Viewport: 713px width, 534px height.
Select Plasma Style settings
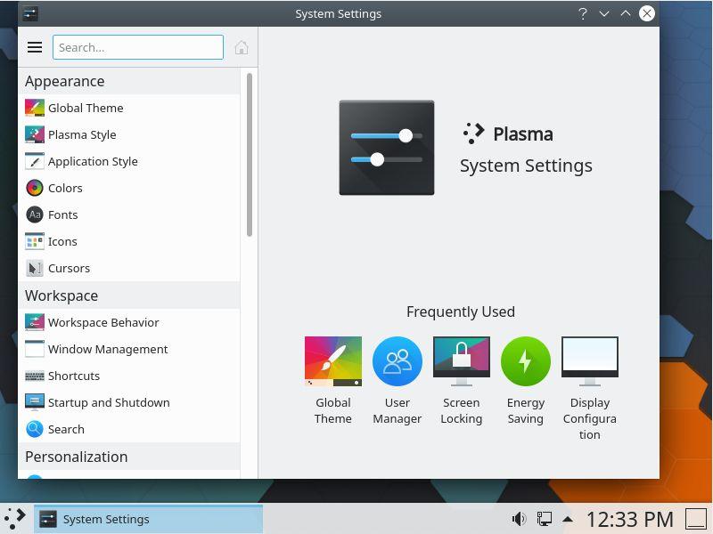click(x=82, y=134)
